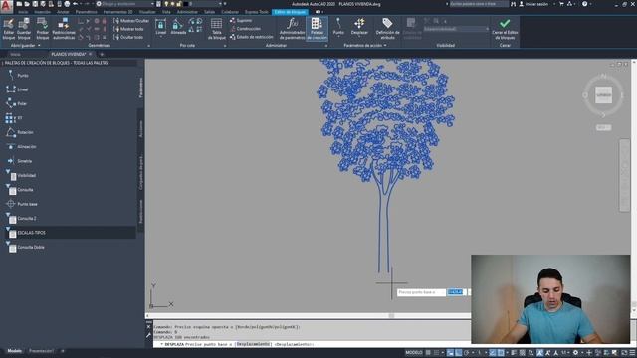Select Polar parameter in the palette

17,103
